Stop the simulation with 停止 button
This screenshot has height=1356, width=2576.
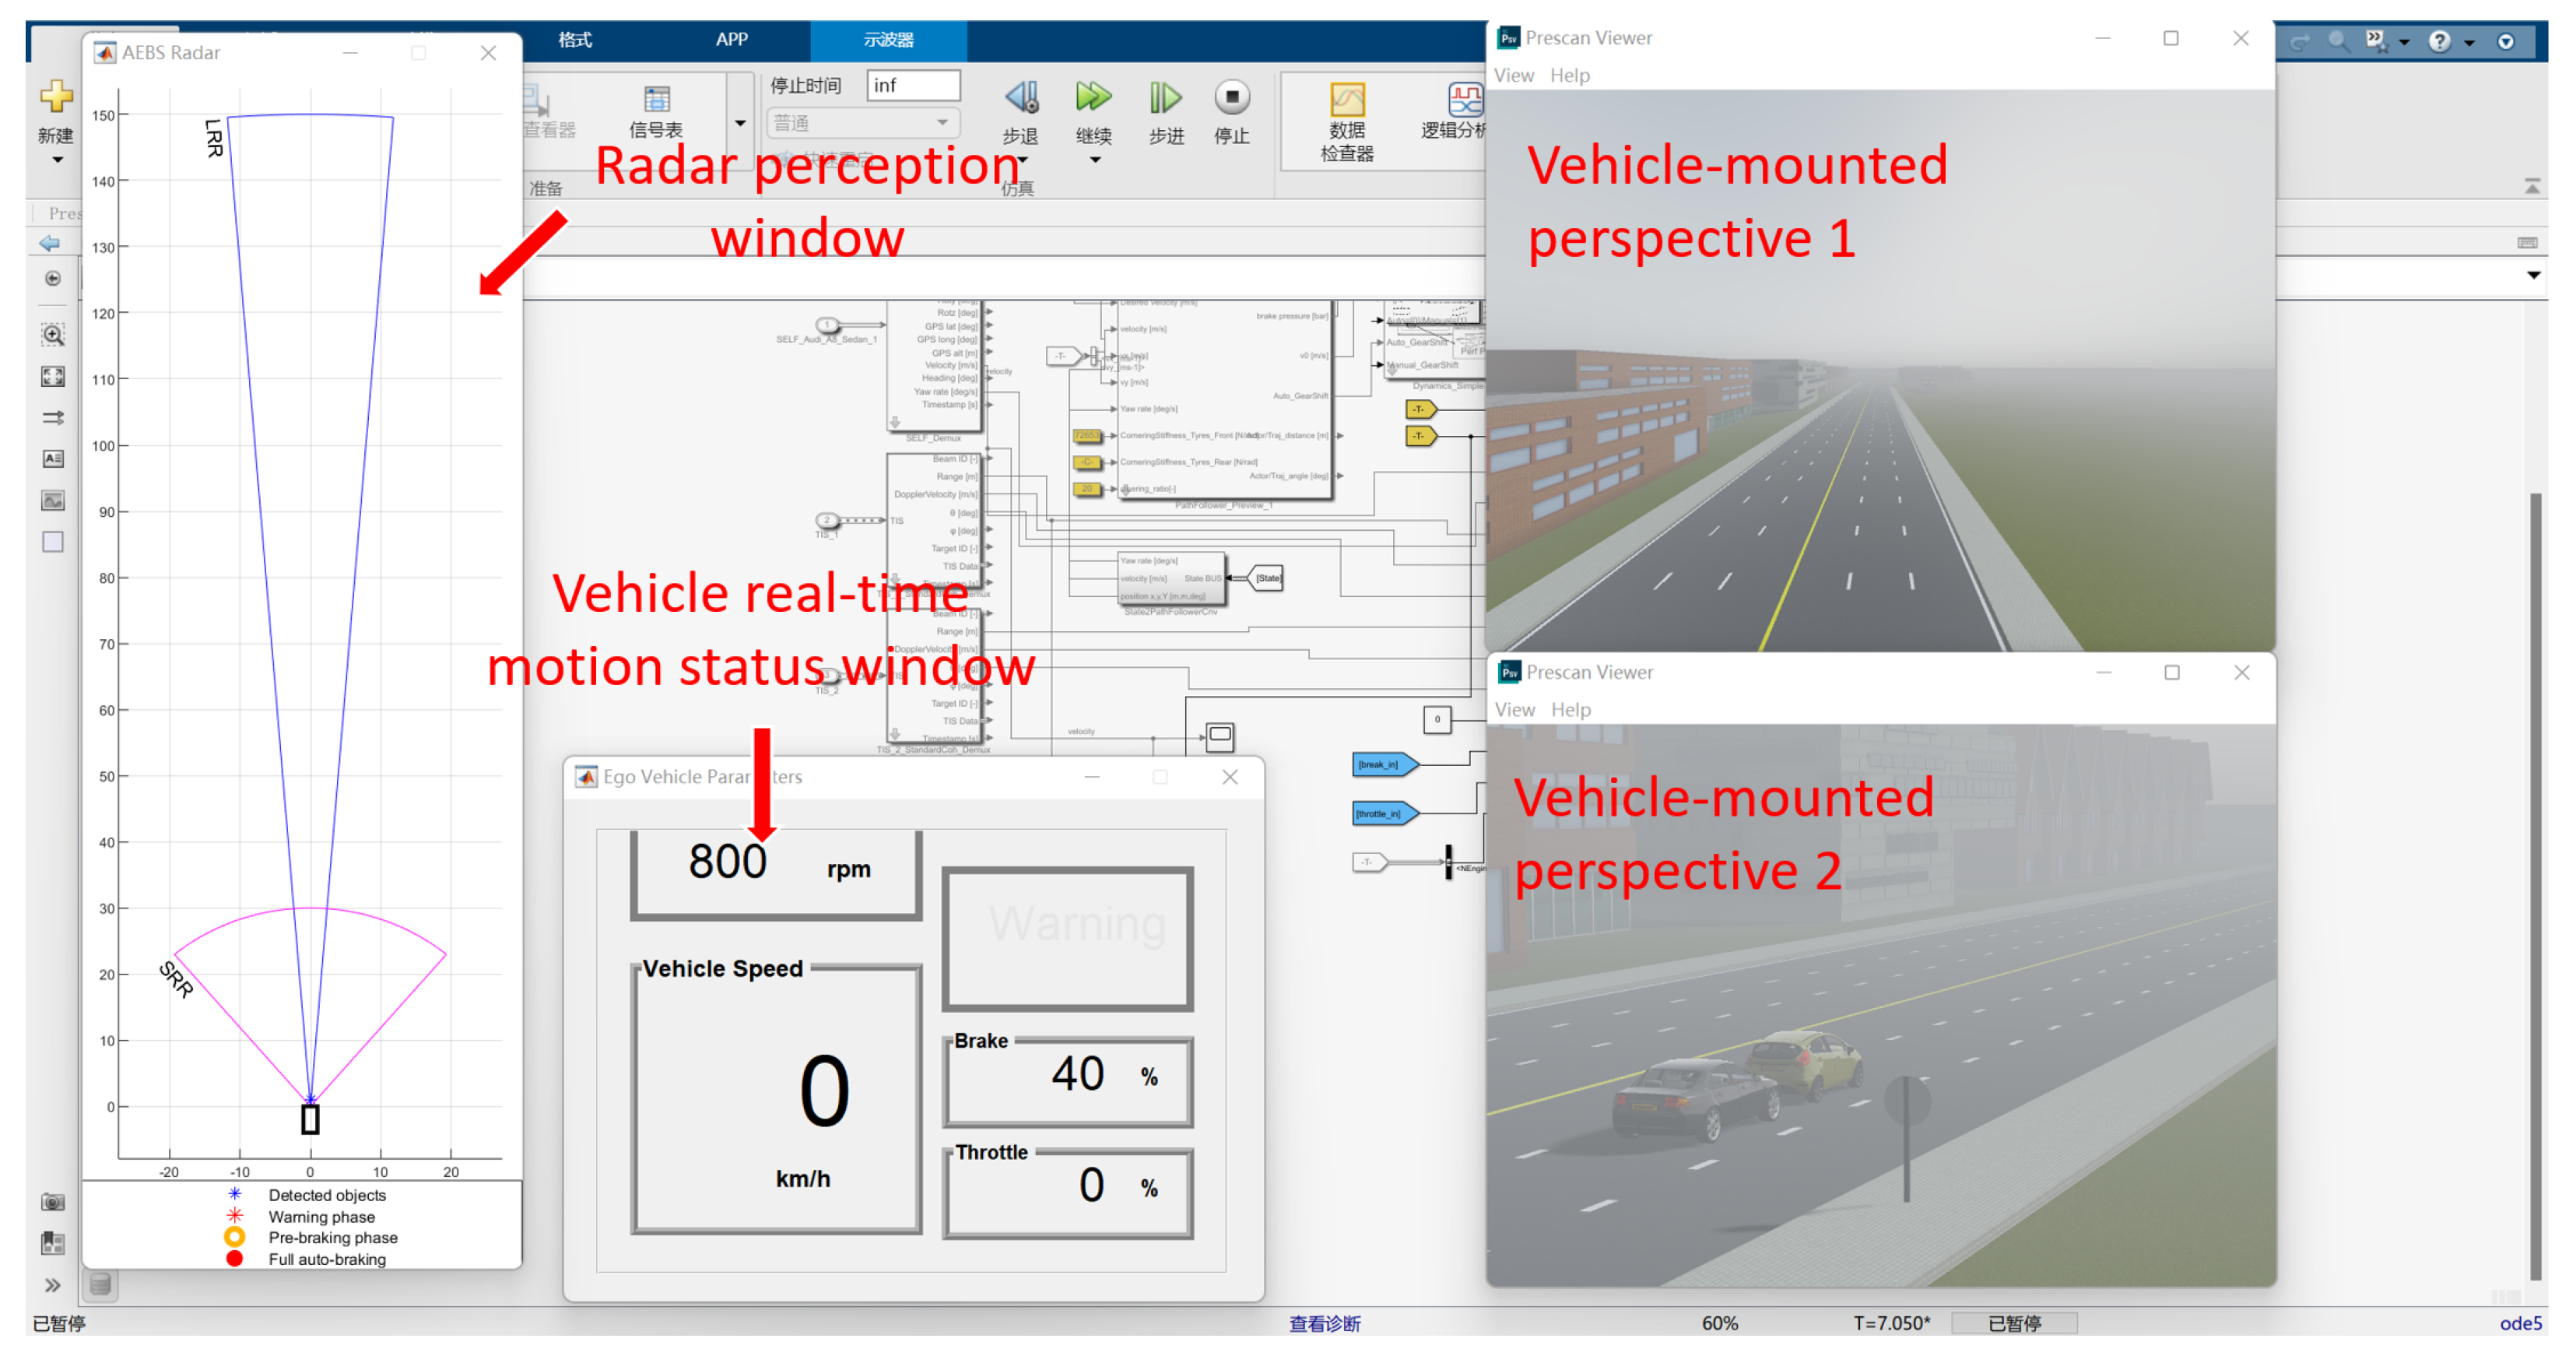pos(1231,98)
